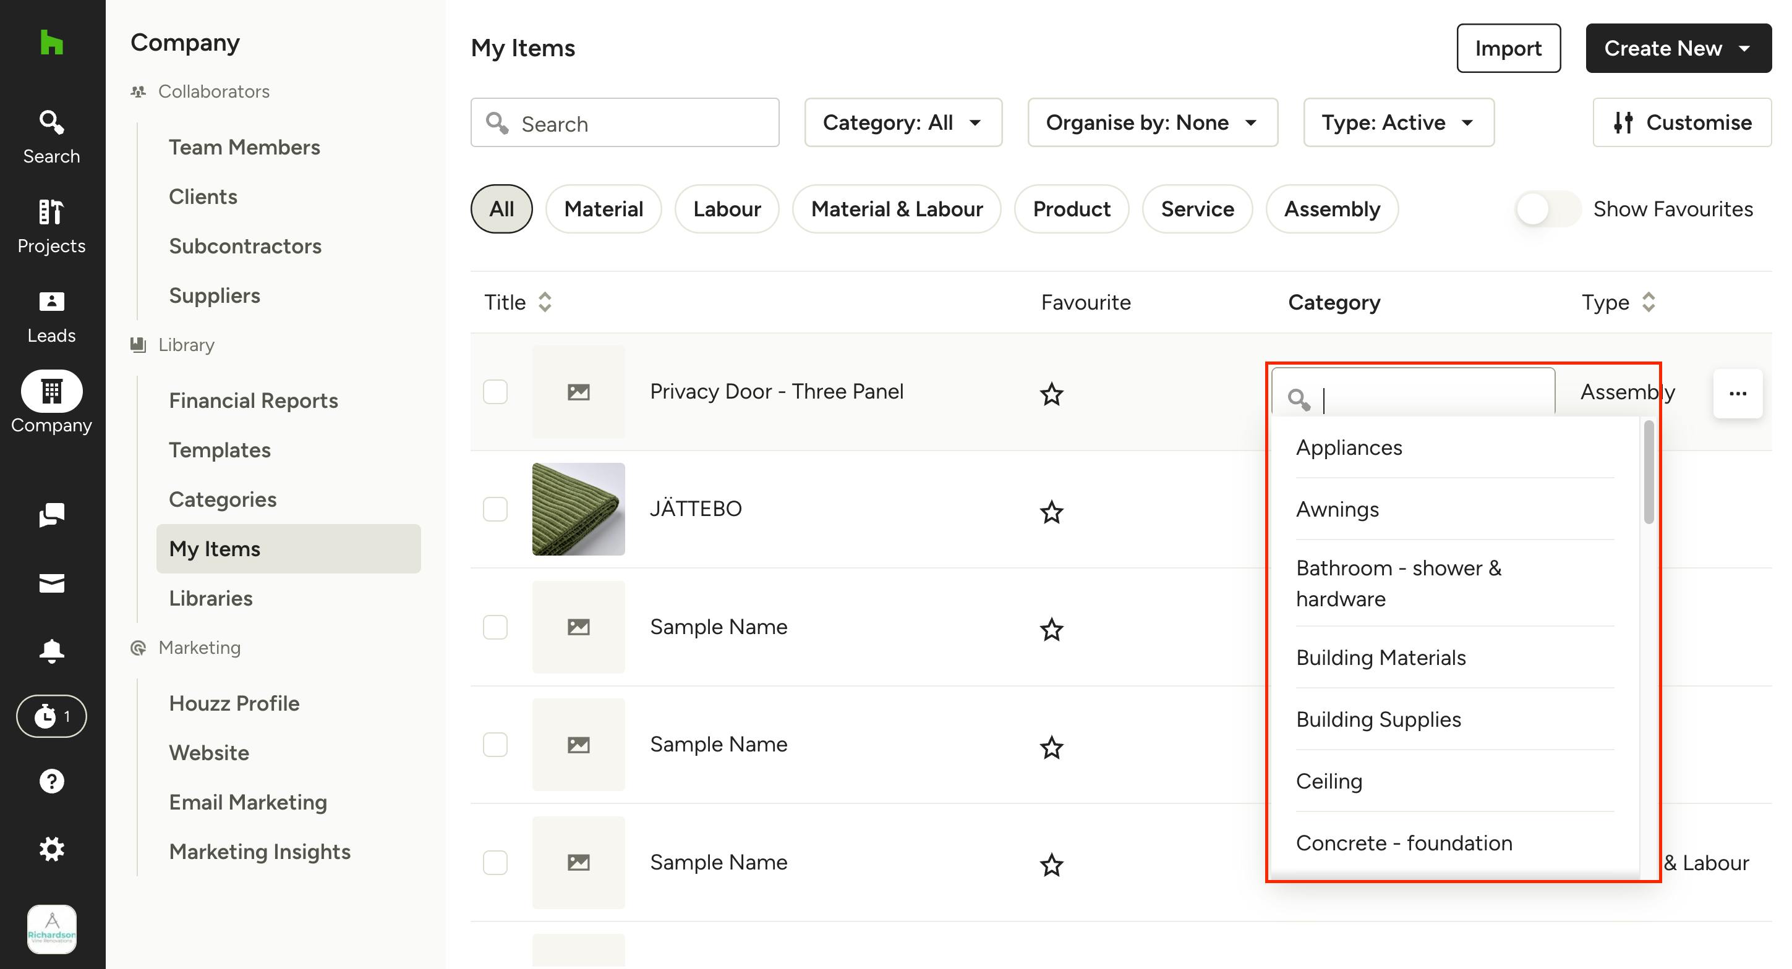Filter items by Product
Image resolution: width=1792 pixels, height=969 pixels.
pyautogui.click(x=1071, y=209)
